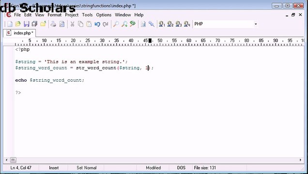Viewport: 308px width, 174px height.
Task: Click the Open file folder icon
Action: click(x=18, y=24)
